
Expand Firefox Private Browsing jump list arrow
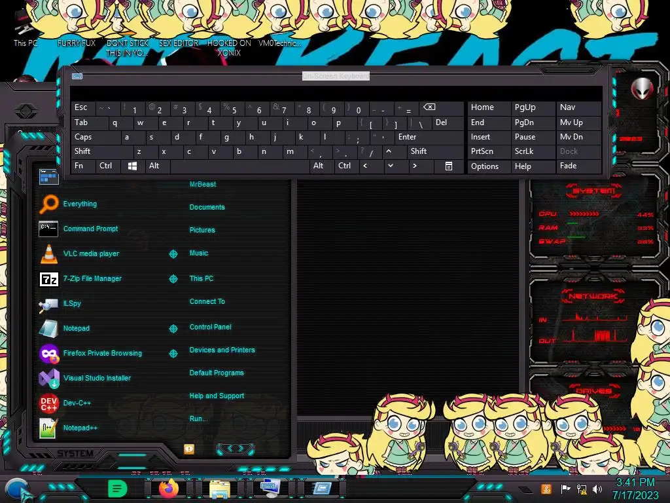tap(173, 353)
